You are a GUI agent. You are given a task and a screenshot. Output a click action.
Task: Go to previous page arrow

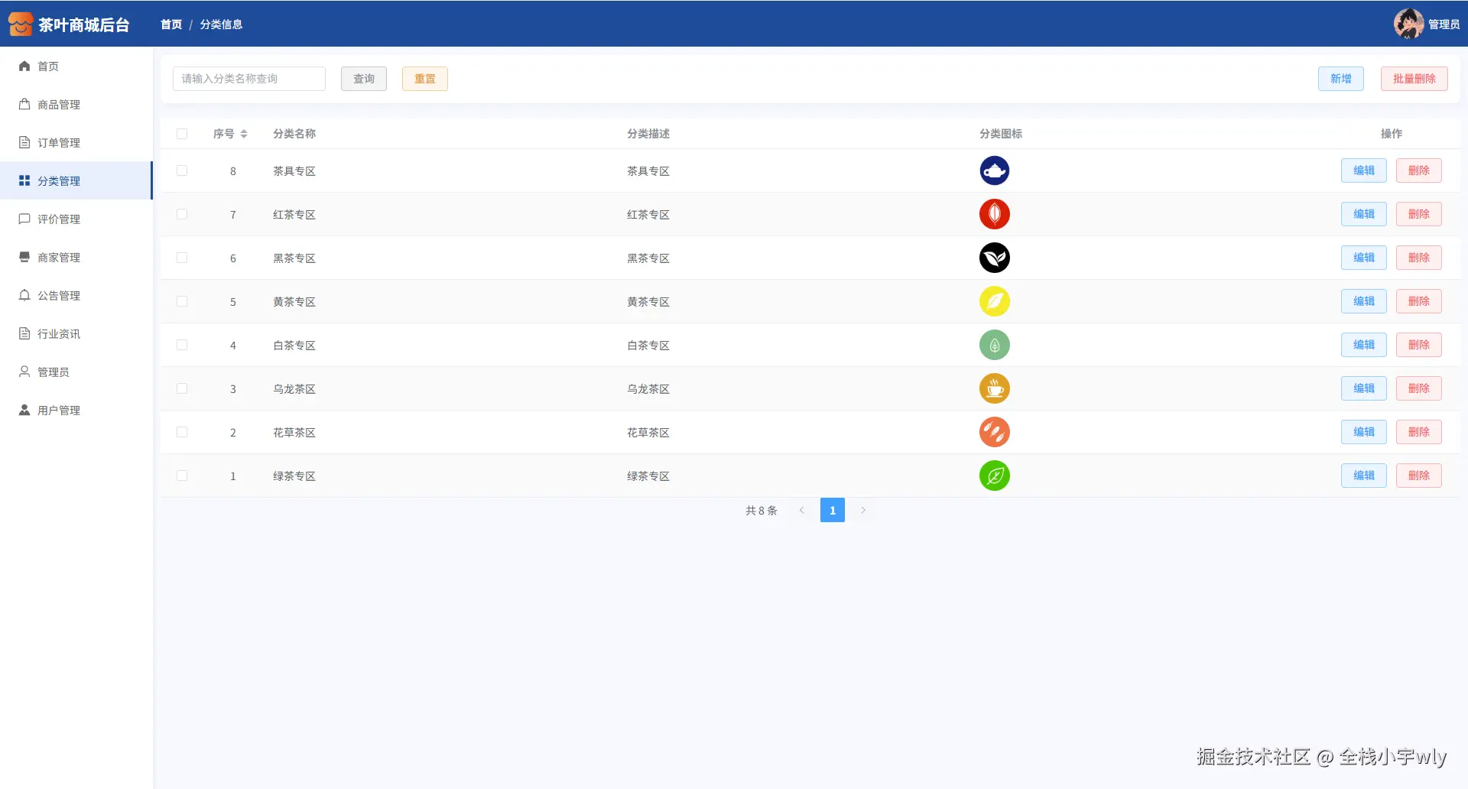(x=801, y=510)
